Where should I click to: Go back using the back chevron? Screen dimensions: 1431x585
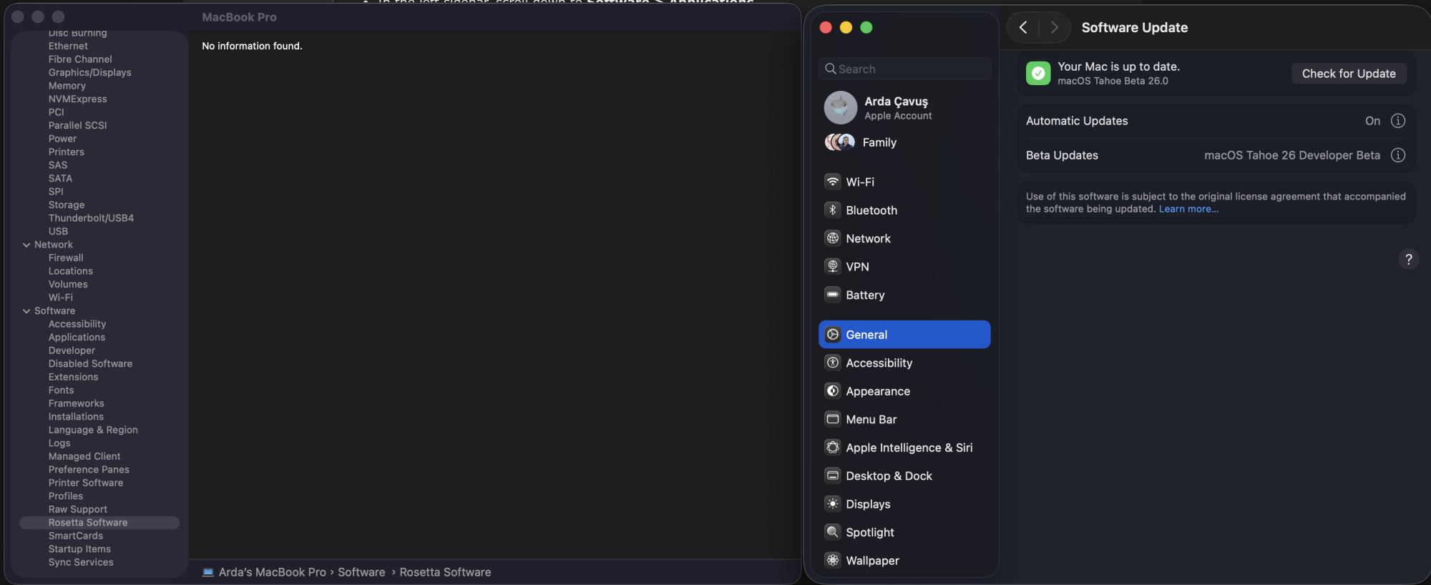tap(1023, 27)
